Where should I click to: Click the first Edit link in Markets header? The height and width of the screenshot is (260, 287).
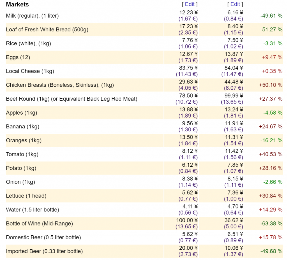189,4
